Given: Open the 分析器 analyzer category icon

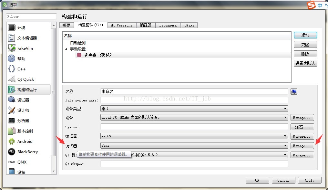Looking at the screenshot, I should 12,121.
